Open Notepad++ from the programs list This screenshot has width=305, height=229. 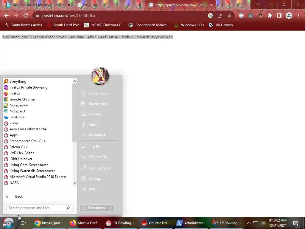(x=38, y=105)
